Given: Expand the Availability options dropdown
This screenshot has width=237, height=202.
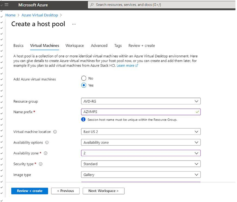Looking at the screenshot, I should pyautogui.click(x=141, y=142).
